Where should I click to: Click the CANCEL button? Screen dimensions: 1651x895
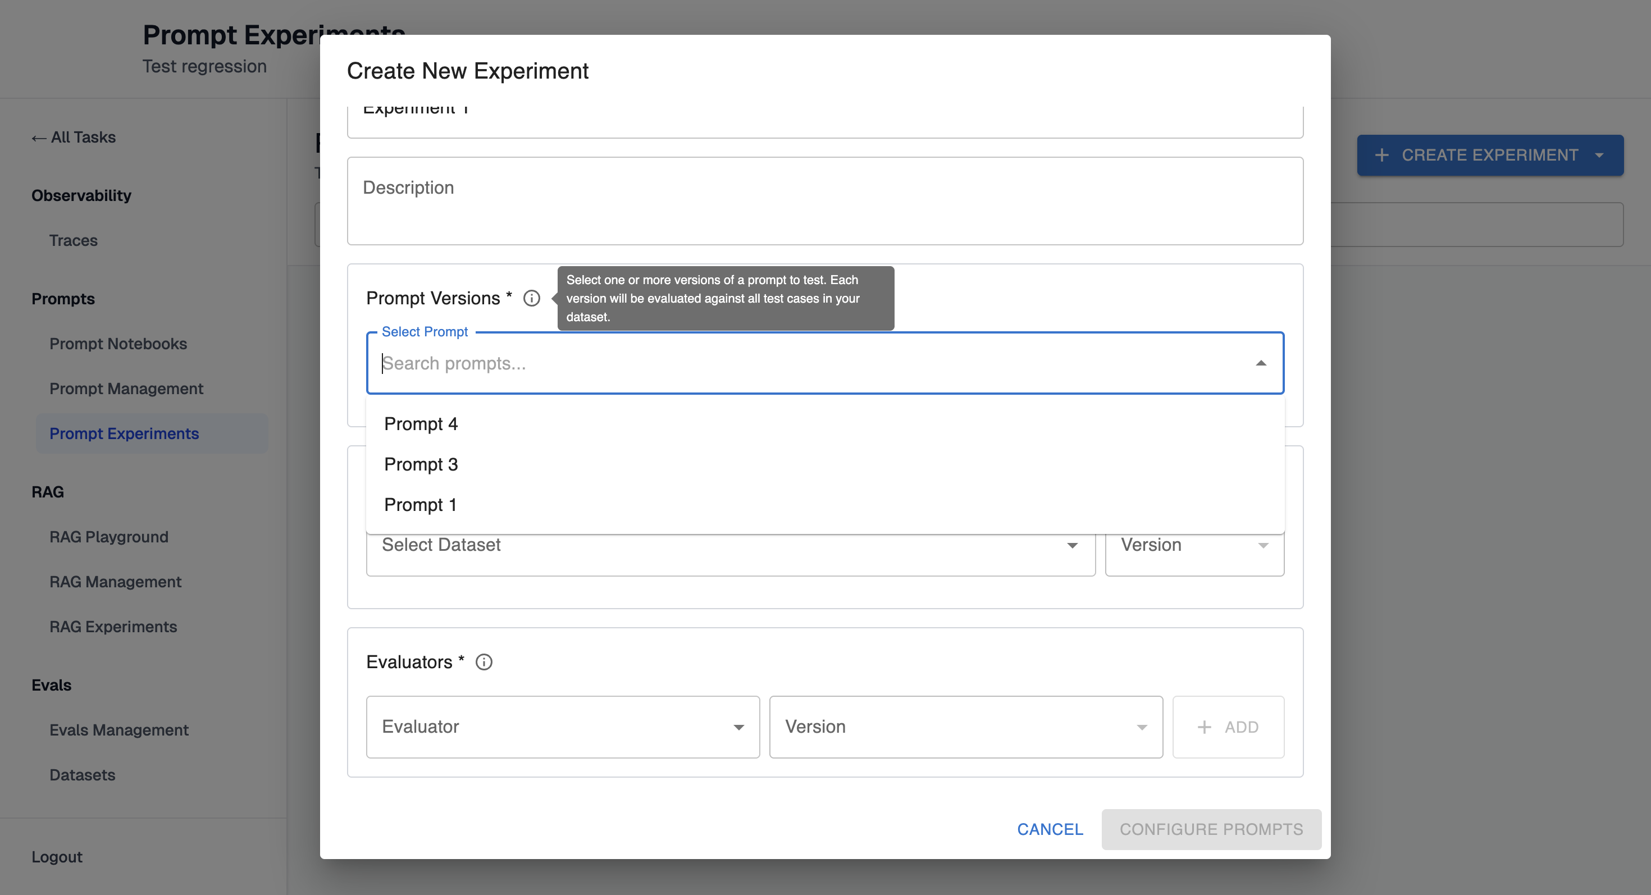click(x=1050, y=829)
